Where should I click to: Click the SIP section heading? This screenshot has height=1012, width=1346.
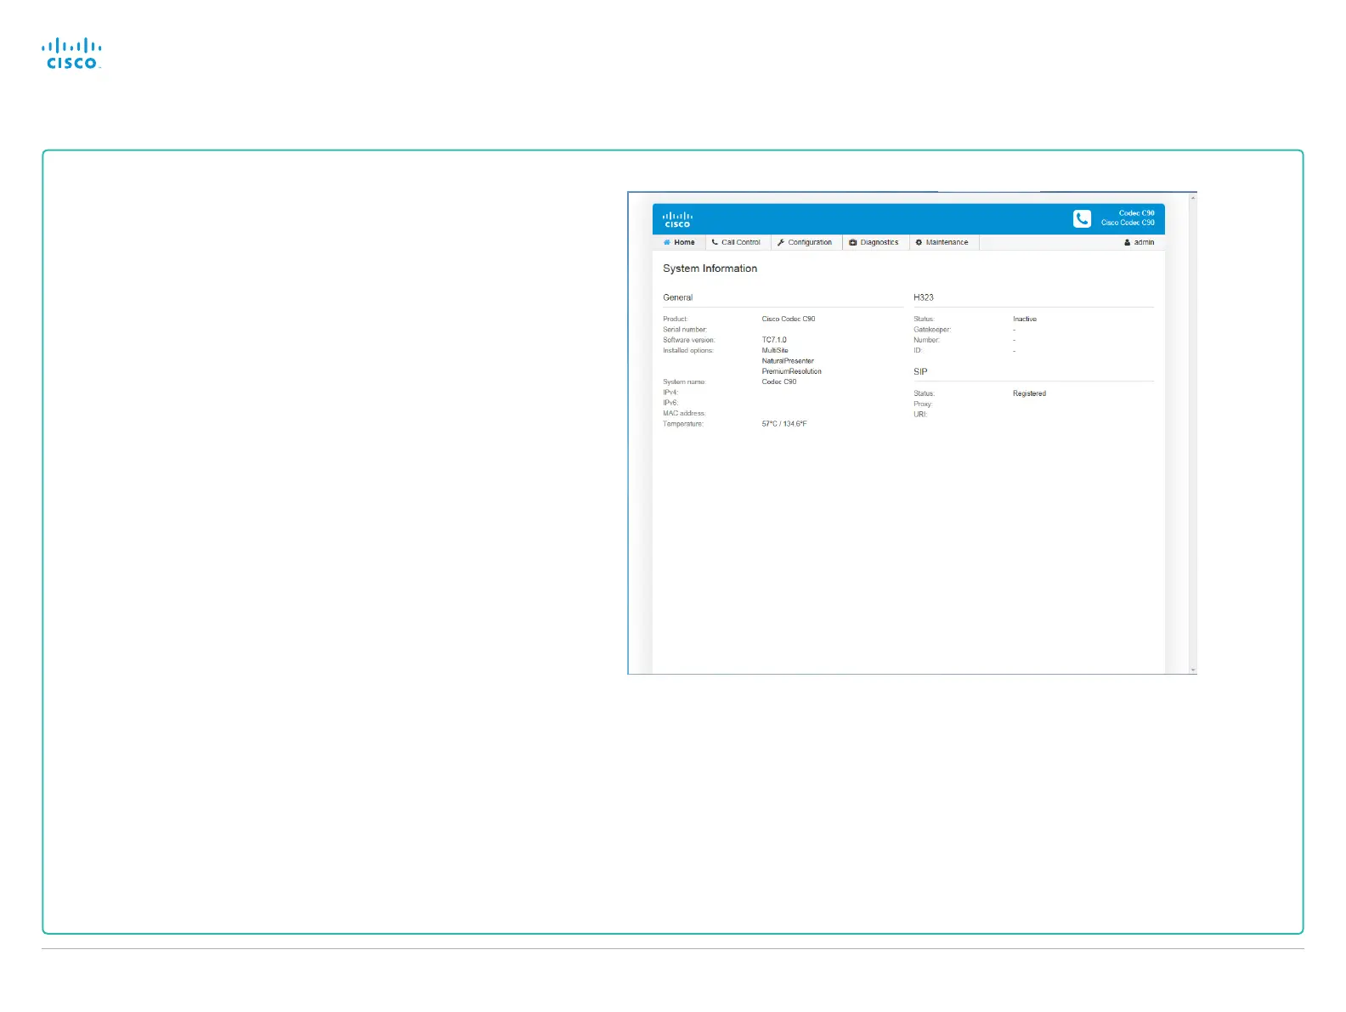[x=920, y=371]
